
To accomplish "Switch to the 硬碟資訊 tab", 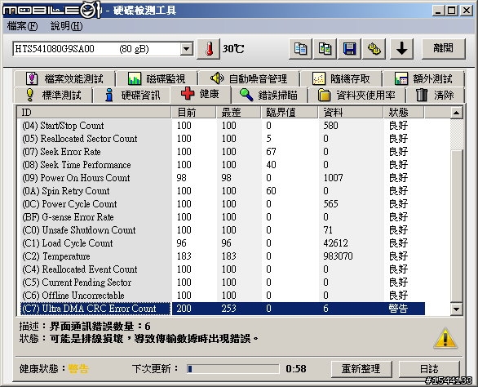I will pos(131,95).
